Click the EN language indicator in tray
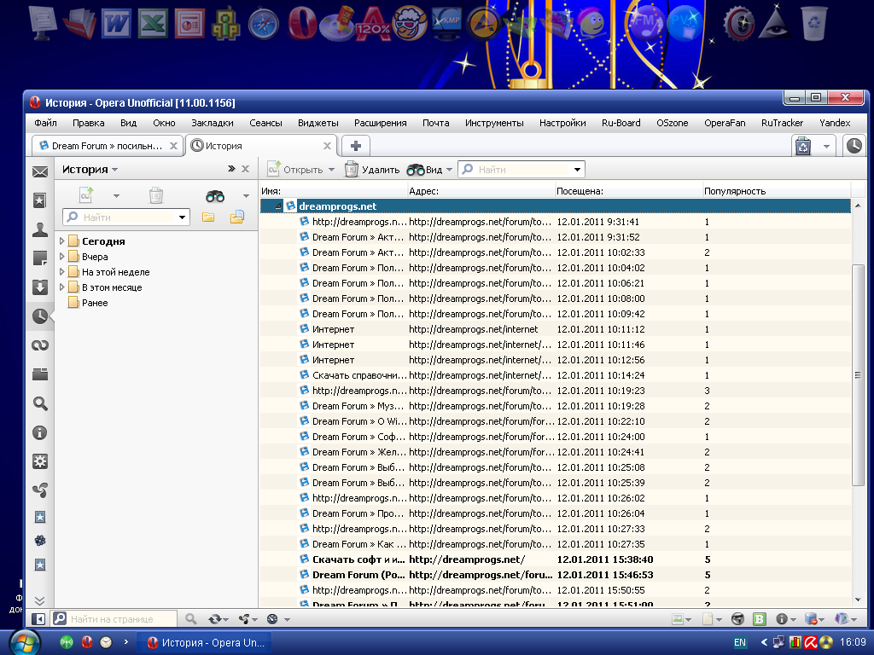 740,642
